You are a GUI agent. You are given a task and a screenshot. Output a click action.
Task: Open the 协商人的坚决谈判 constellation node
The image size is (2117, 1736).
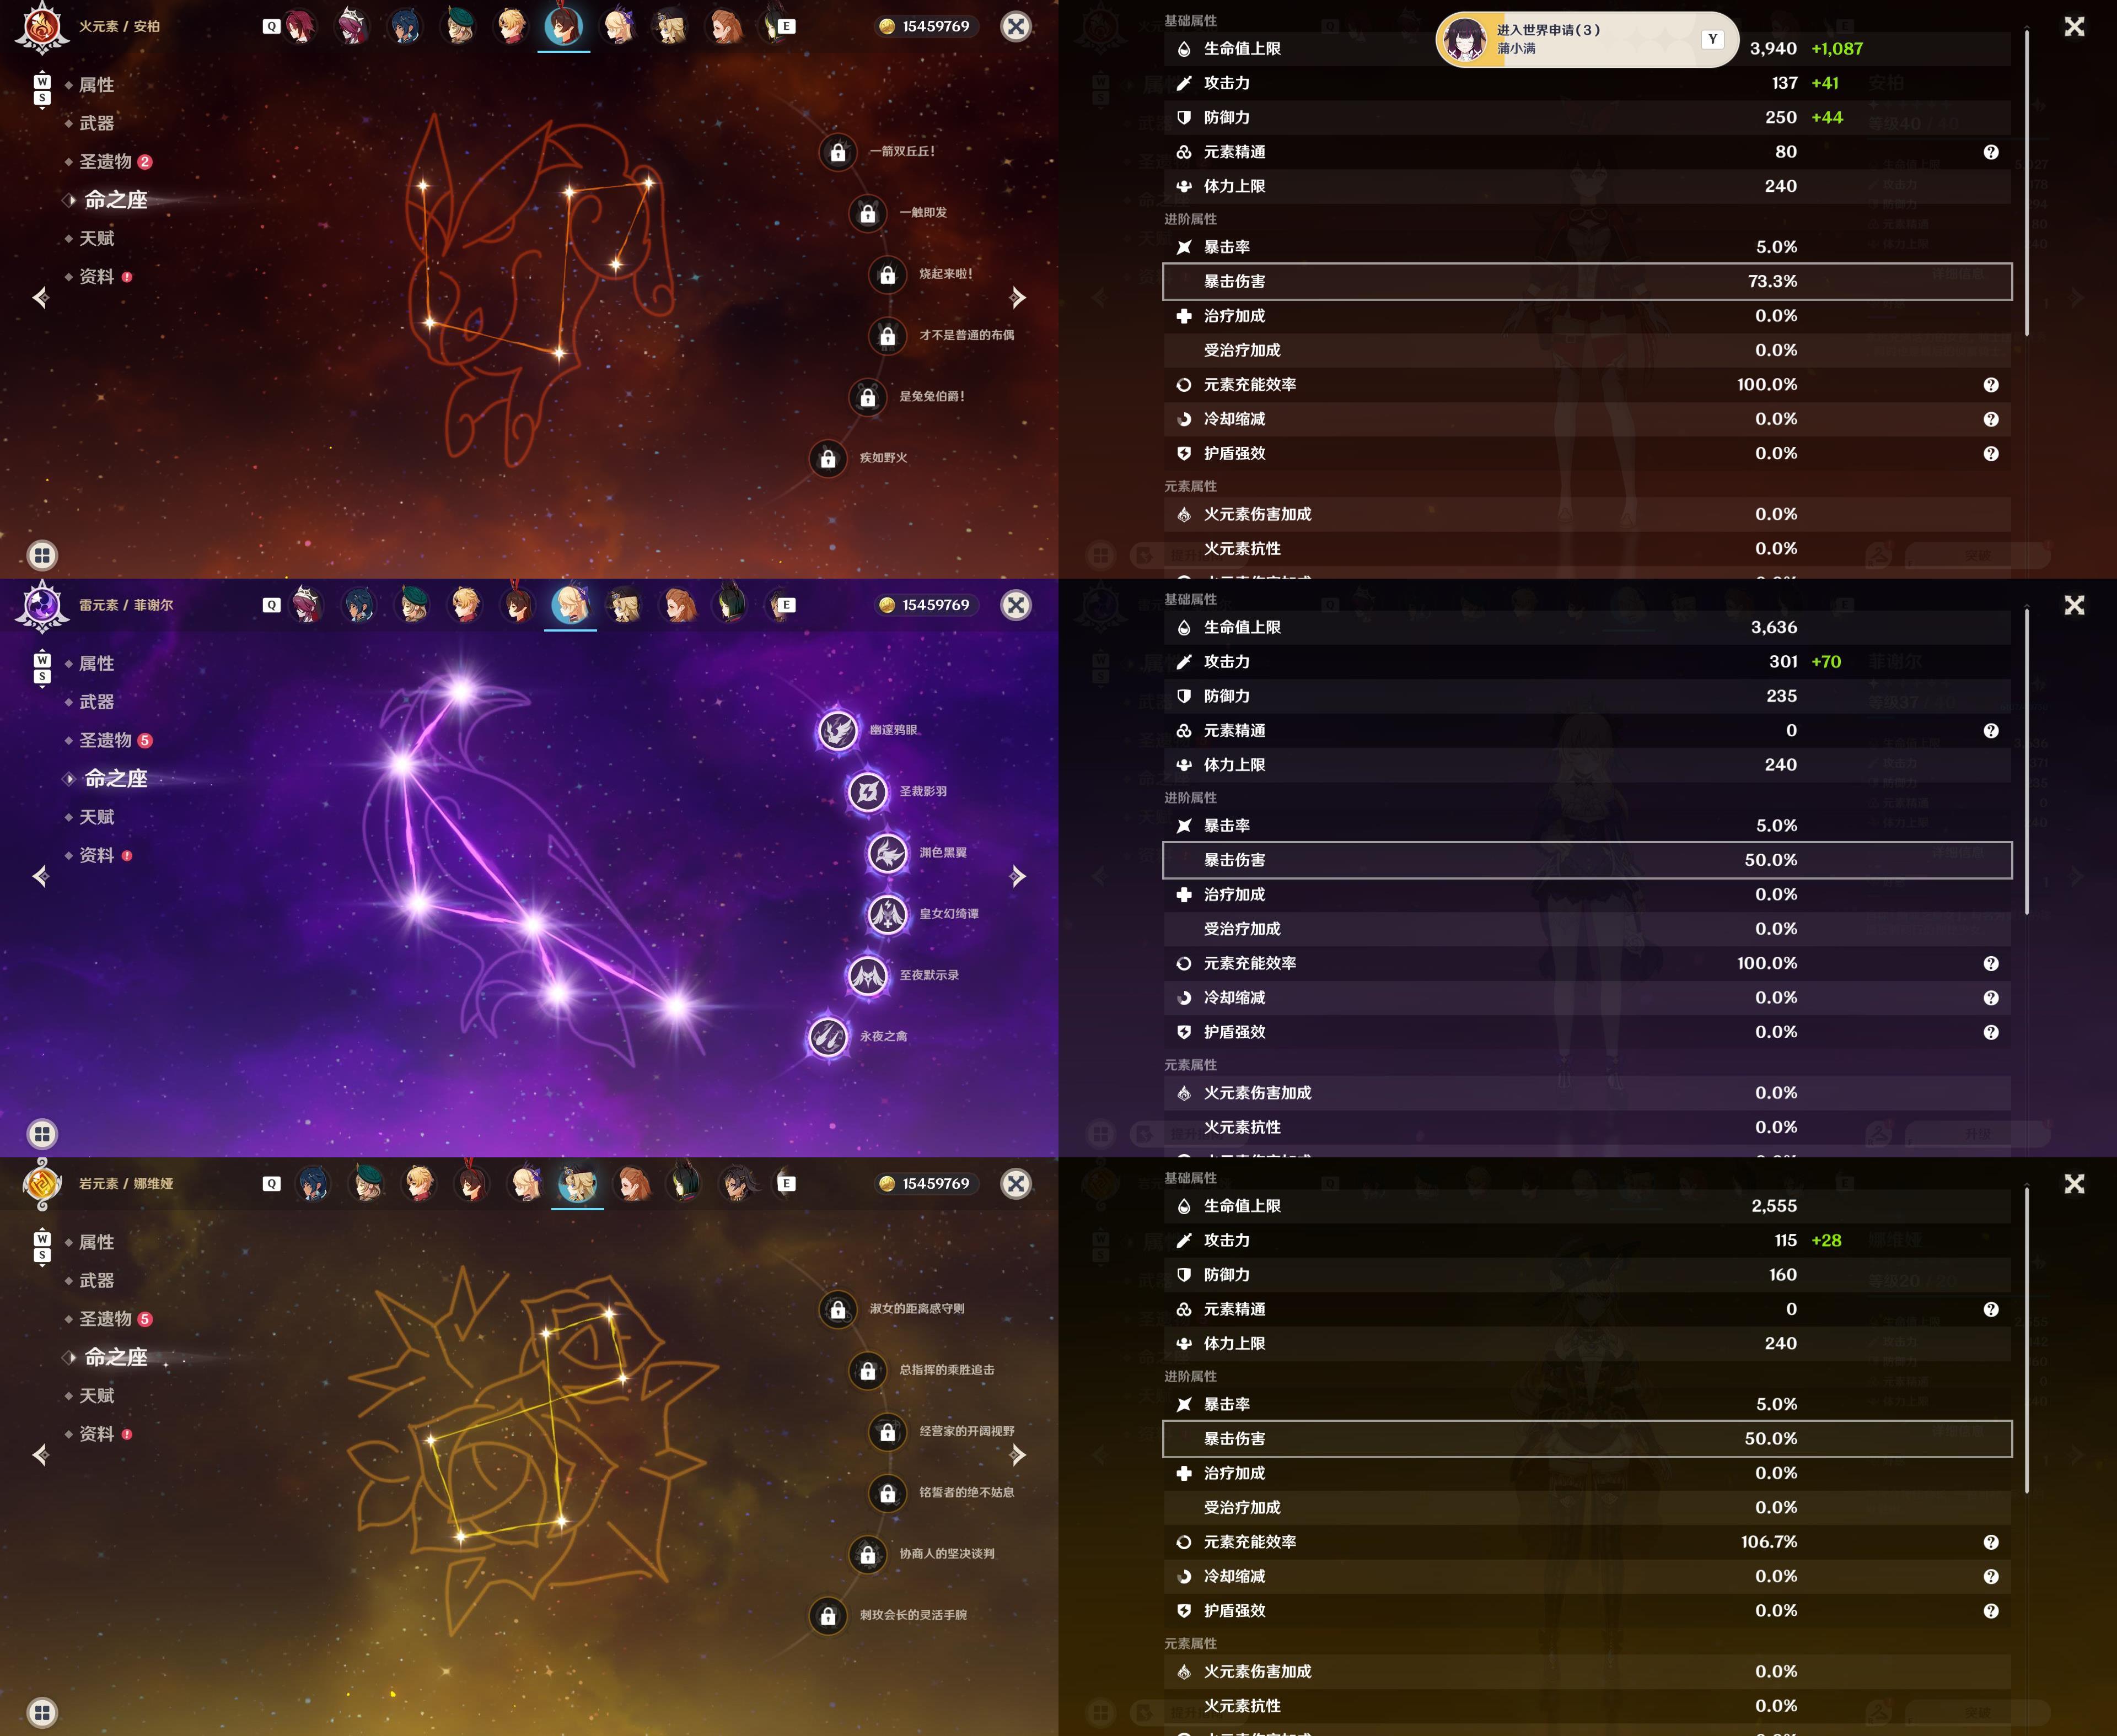pyautogui.click(x=867, y=1554)
